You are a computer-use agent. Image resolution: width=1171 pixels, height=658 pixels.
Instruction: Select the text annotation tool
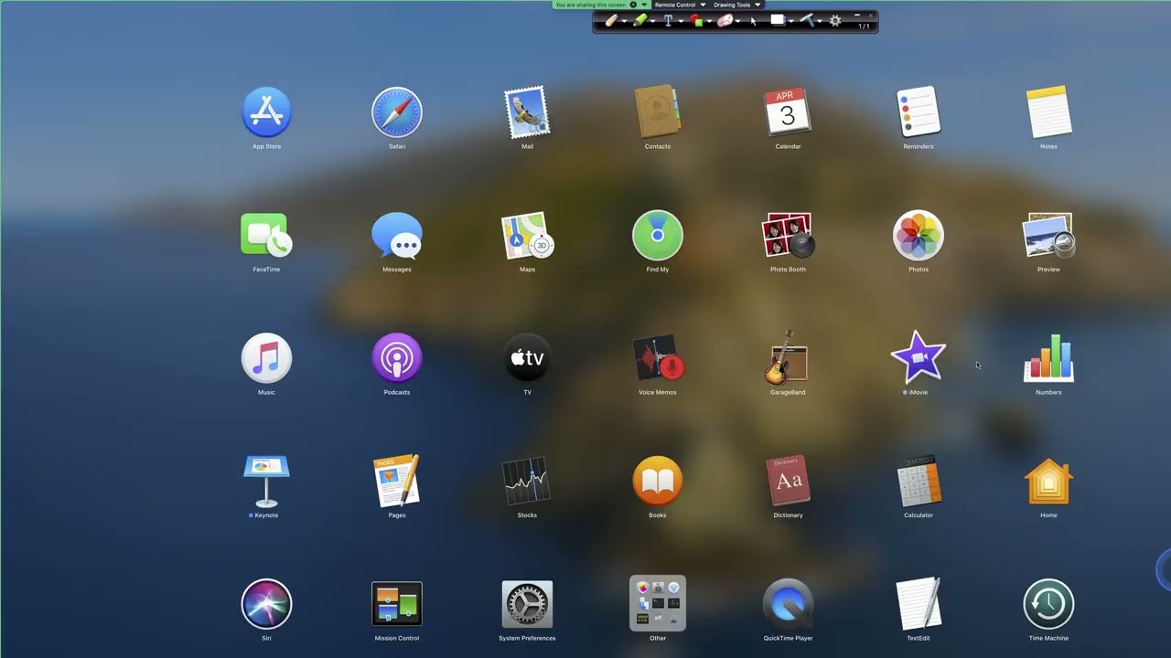pyautogui.click(x=668, y=20)
